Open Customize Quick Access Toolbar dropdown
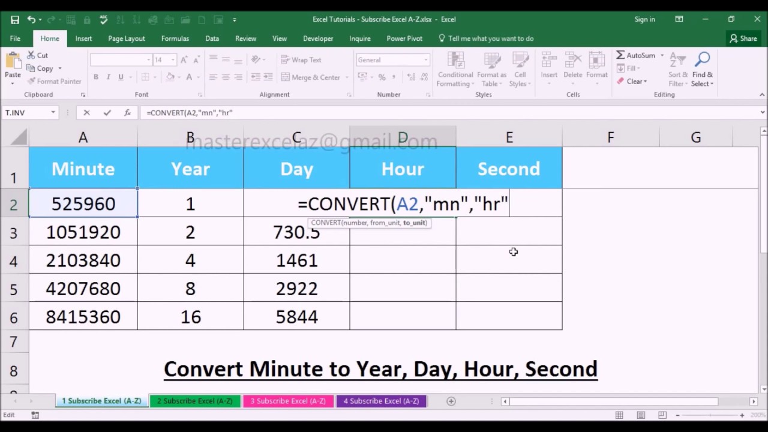Screen dimensions: 768x432 point(235,20)
